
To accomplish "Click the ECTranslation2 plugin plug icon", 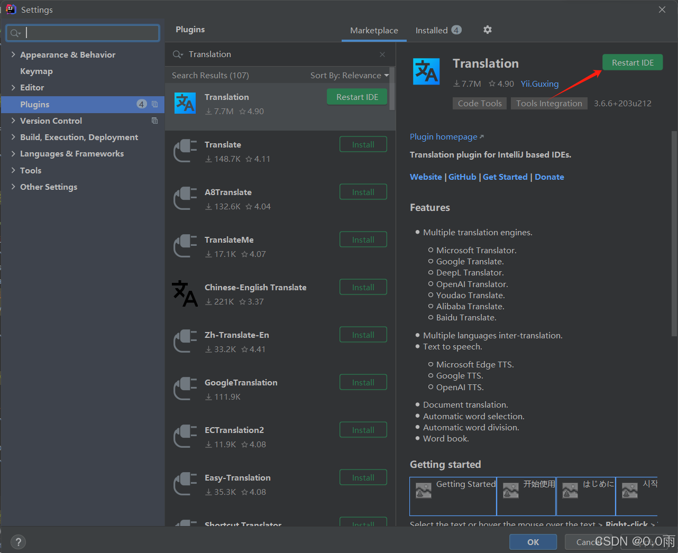I will click(185, 437).
